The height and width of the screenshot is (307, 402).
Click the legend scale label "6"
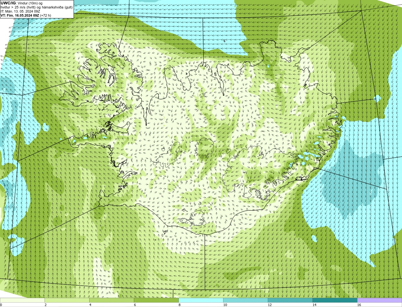[x=135, y=305]
